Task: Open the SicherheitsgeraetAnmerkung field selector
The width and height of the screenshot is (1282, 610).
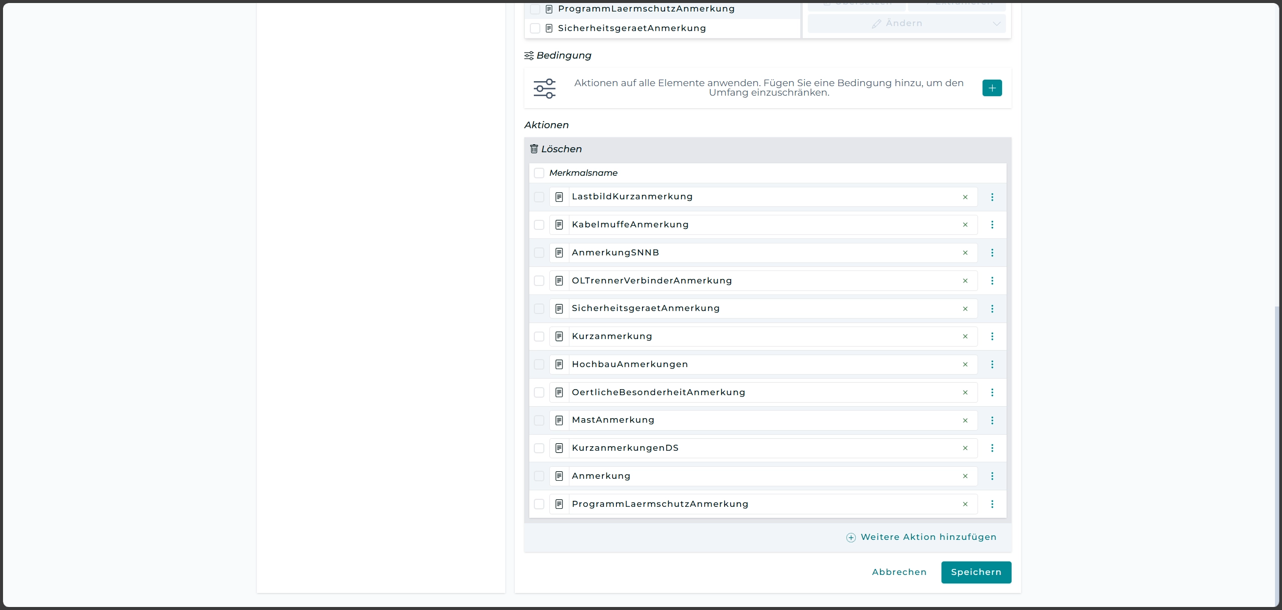Action: (x=751, y=309)
